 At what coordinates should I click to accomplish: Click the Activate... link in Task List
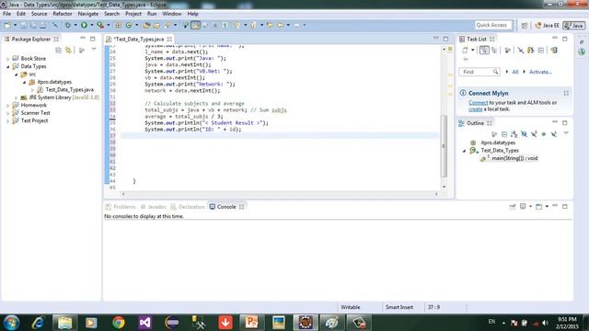pyautogui.click(x=540, y=72)
